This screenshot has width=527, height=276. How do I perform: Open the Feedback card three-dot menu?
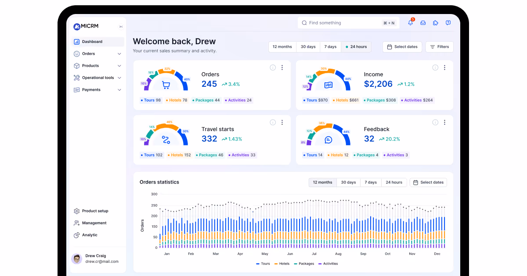coord(444,122)
